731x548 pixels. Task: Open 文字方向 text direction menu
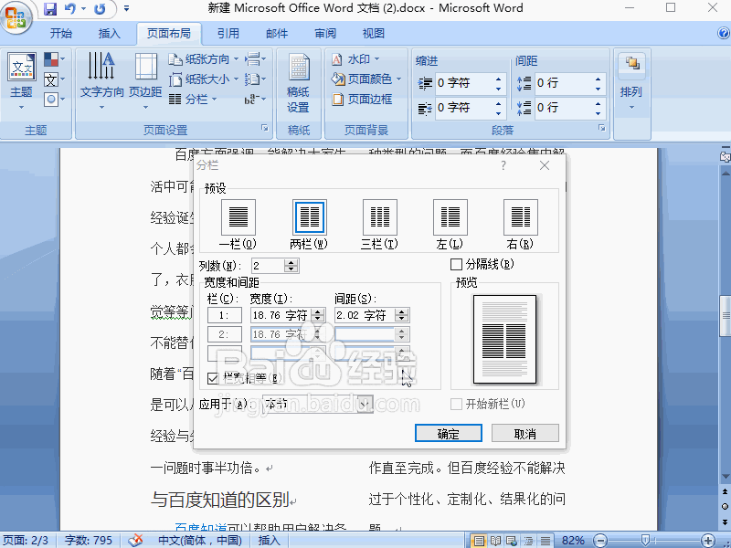point(101,81)
